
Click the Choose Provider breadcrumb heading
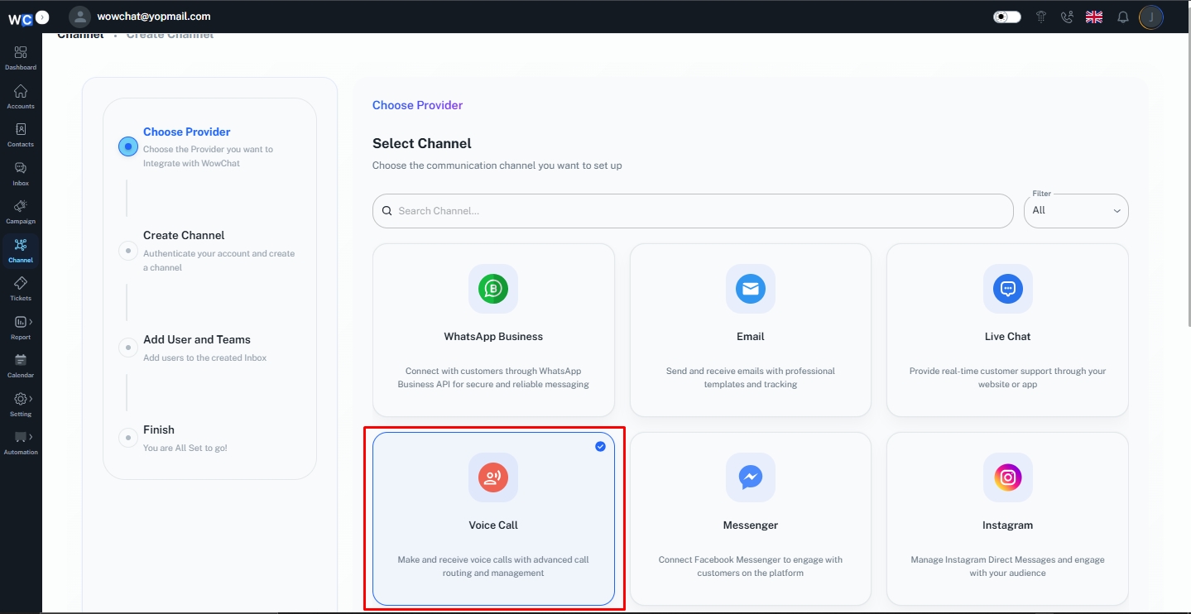[417, 105]
